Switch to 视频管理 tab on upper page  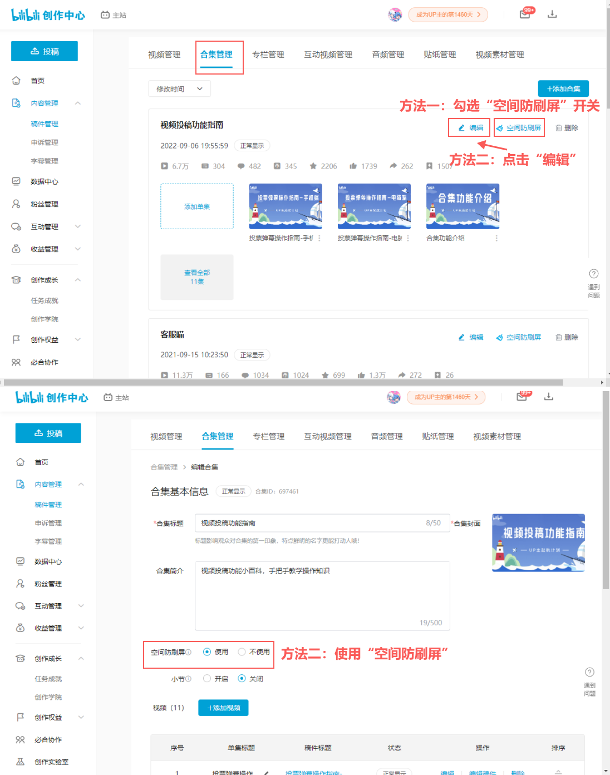pyautogui.click(x=164, y=55)
